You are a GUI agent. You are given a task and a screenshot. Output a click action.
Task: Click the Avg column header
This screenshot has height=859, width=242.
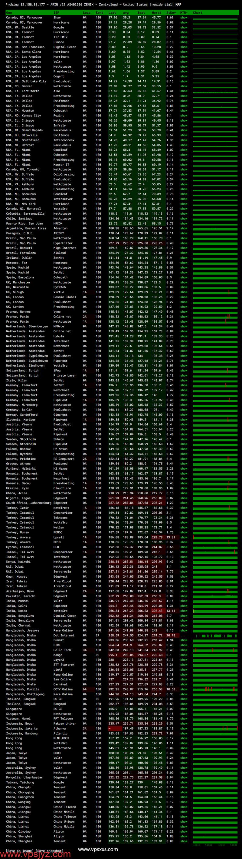pyautogui.click(x=126, y=13)
